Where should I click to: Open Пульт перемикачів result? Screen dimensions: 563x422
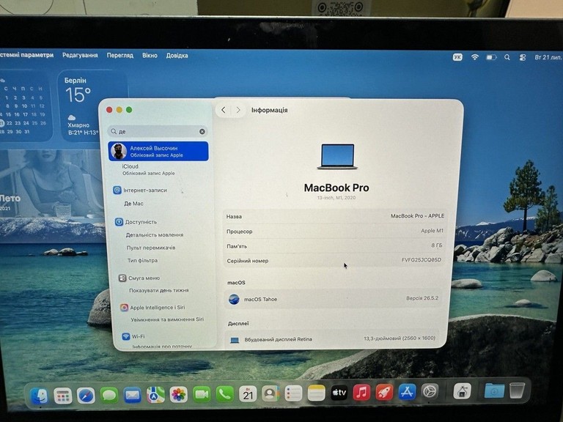[151, 248]
